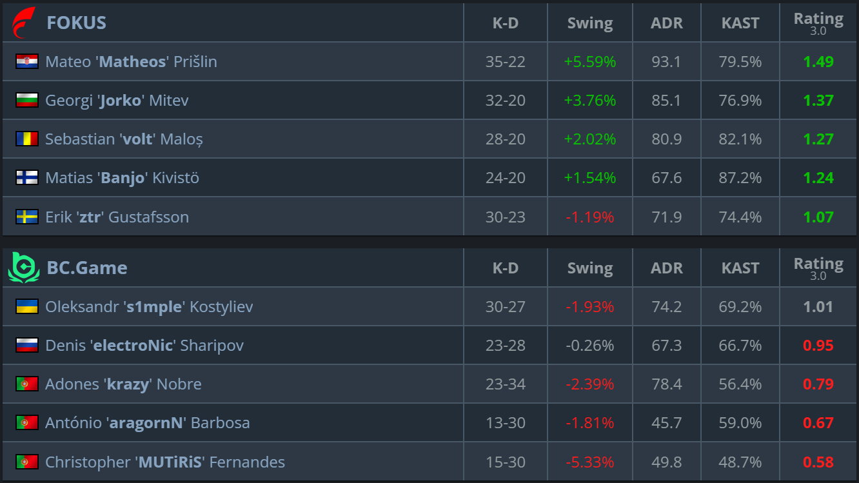Sort FOKUS table by K-D column
The height and width of the screenshot is (483, 859).
pos(505,23)
